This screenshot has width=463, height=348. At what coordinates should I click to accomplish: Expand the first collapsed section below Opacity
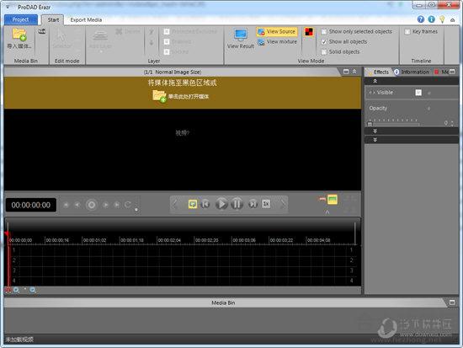click(375, 131)
